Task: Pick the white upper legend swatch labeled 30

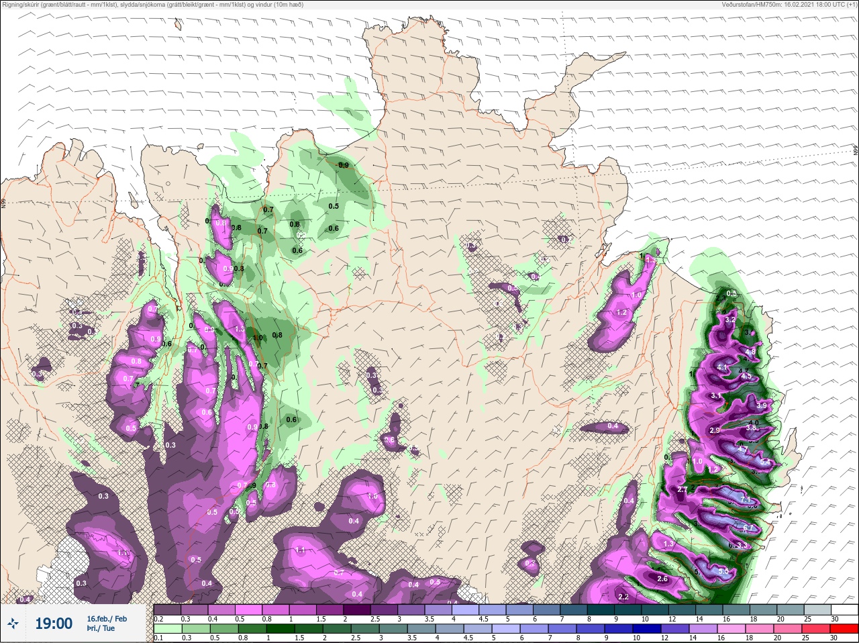Action: tap(844, 609)
